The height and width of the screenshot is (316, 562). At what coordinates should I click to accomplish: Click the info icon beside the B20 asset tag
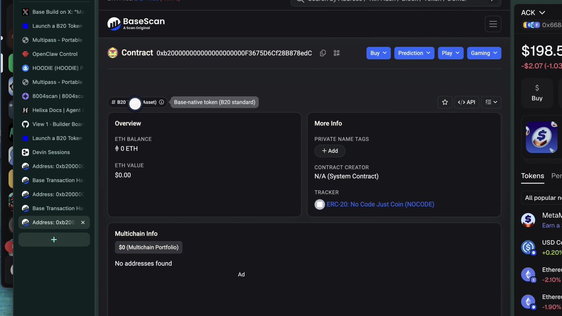click(162, 102)
